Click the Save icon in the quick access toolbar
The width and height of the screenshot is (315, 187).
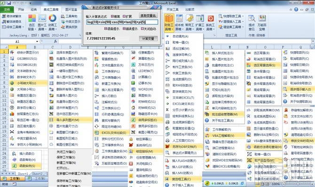pos(9,3)
